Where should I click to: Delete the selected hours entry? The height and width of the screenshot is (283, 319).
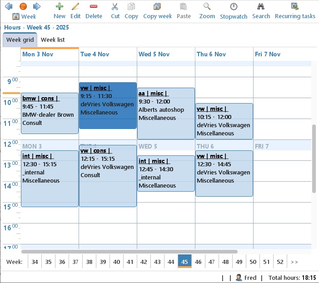(x=94, y=11)
